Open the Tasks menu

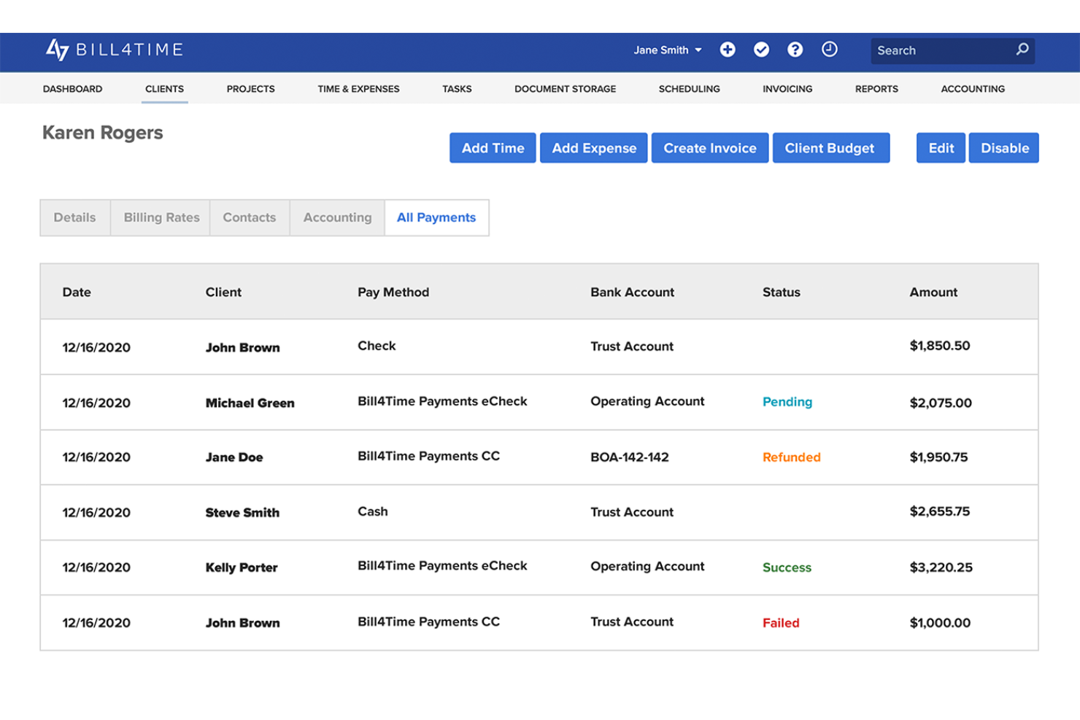457,89
